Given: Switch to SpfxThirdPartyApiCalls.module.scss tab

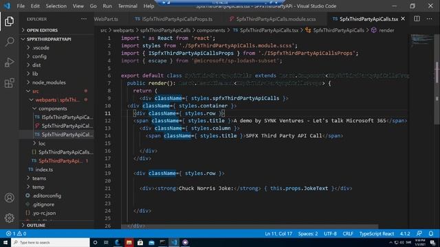Looking at the screenshot, I should [276, 19].
